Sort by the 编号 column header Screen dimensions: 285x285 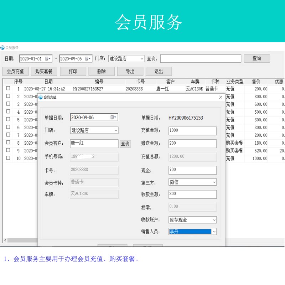coord(99,82)
